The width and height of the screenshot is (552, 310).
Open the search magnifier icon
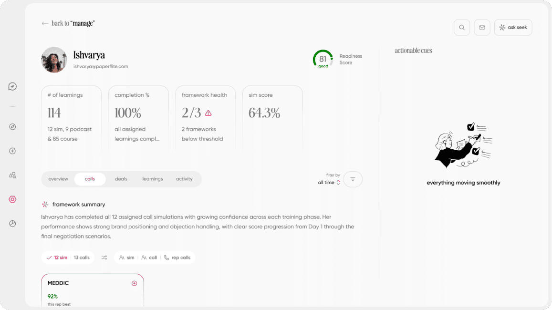(x=461, y=28)
